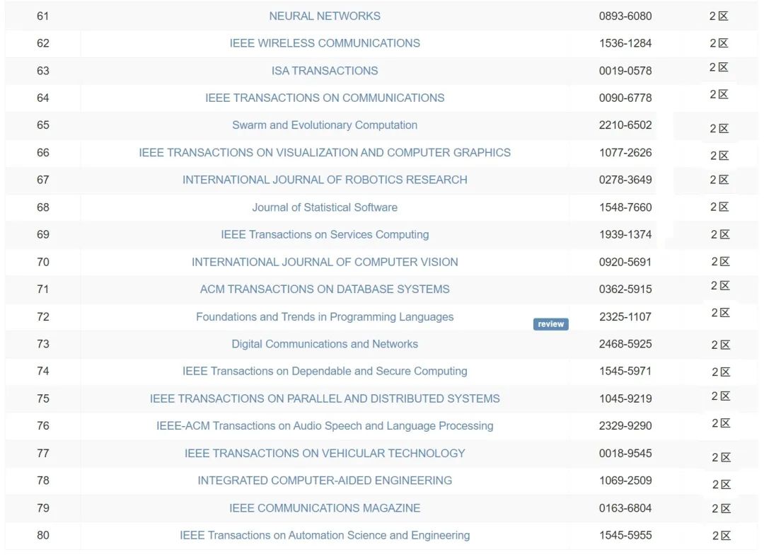The height and width of the screenshot is (557, 764).
Task: Select ISSN 1545-5971 text
Action: [625, 372]
